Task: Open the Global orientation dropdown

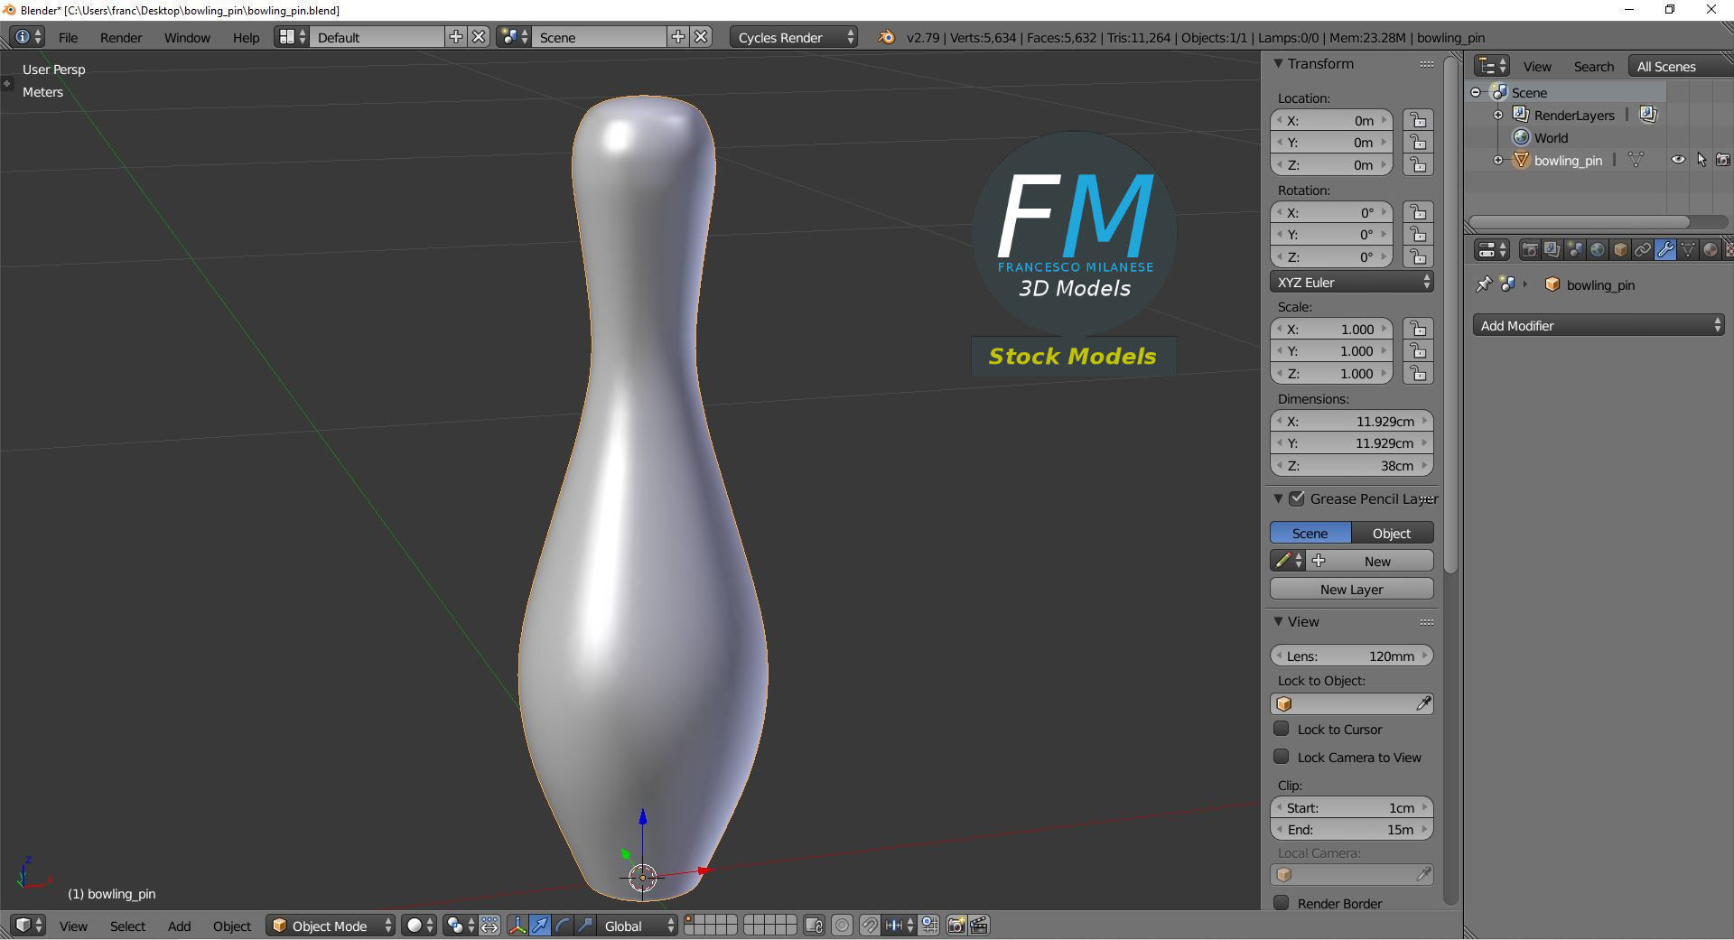Action: [638, 926]
